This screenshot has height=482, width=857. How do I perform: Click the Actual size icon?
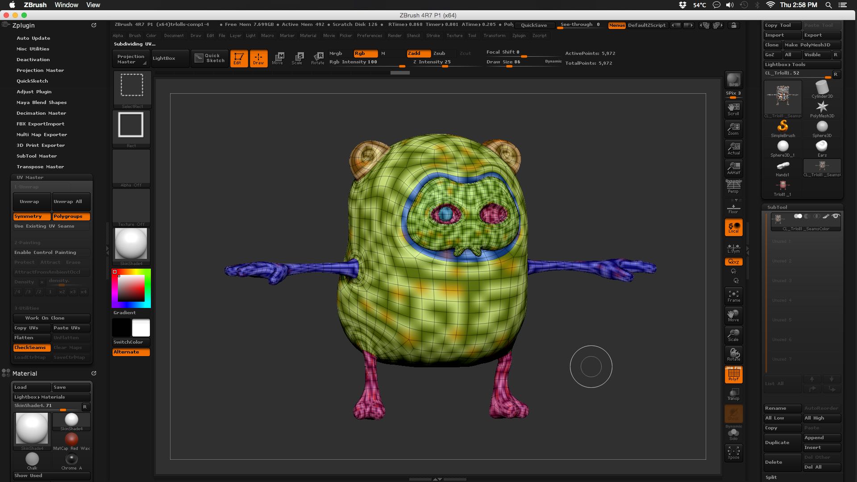click(733, 149)
